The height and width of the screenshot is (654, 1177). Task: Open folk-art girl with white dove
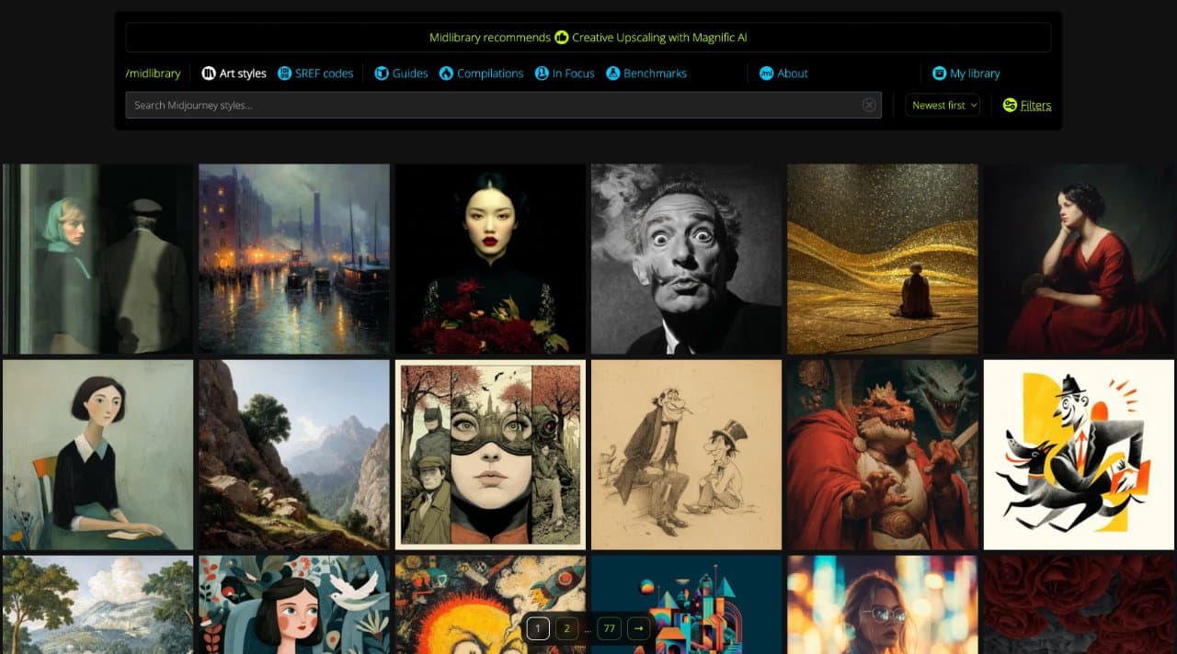[294, 604]
